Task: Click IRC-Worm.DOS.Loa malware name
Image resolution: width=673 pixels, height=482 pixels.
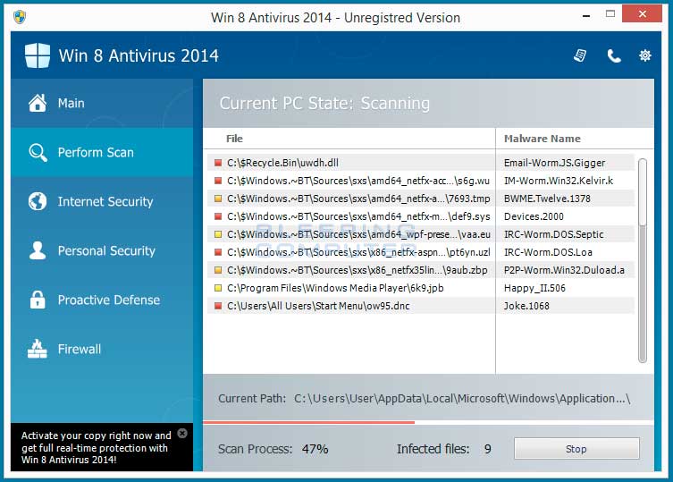Action: coord(548,252)
